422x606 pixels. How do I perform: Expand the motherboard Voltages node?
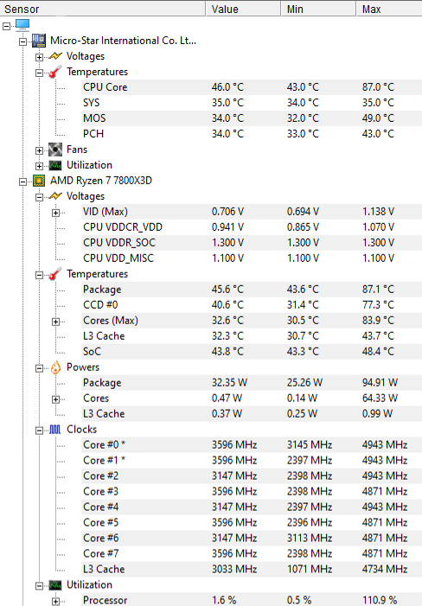(x=39, y=57)
